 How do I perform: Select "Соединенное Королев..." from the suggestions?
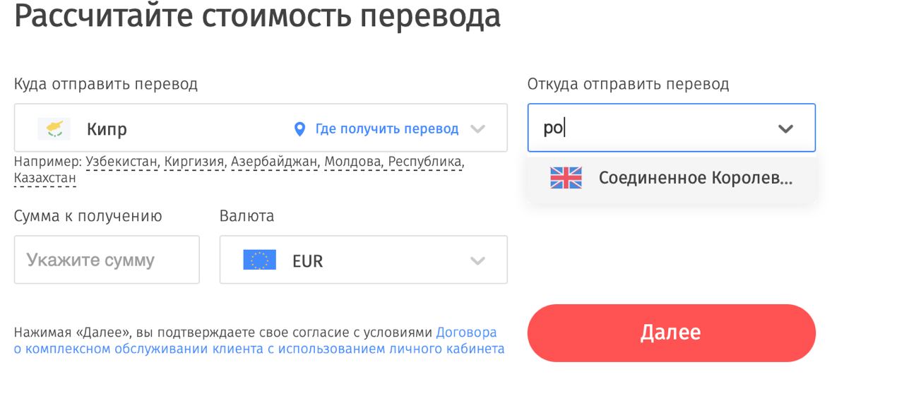click(695, 178)
